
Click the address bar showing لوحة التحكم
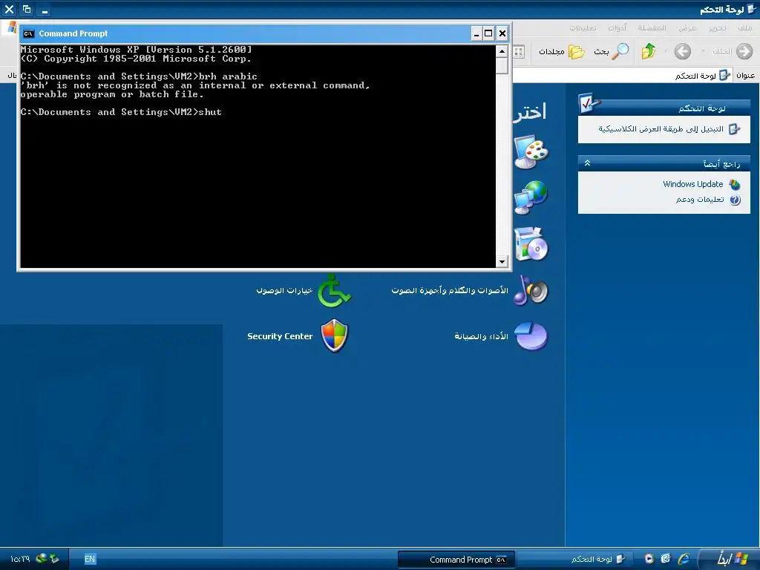point(622,76)
